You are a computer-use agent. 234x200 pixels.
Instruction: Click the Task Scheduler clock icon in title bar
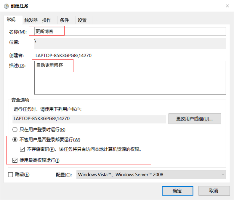click(x=6, y=6)
